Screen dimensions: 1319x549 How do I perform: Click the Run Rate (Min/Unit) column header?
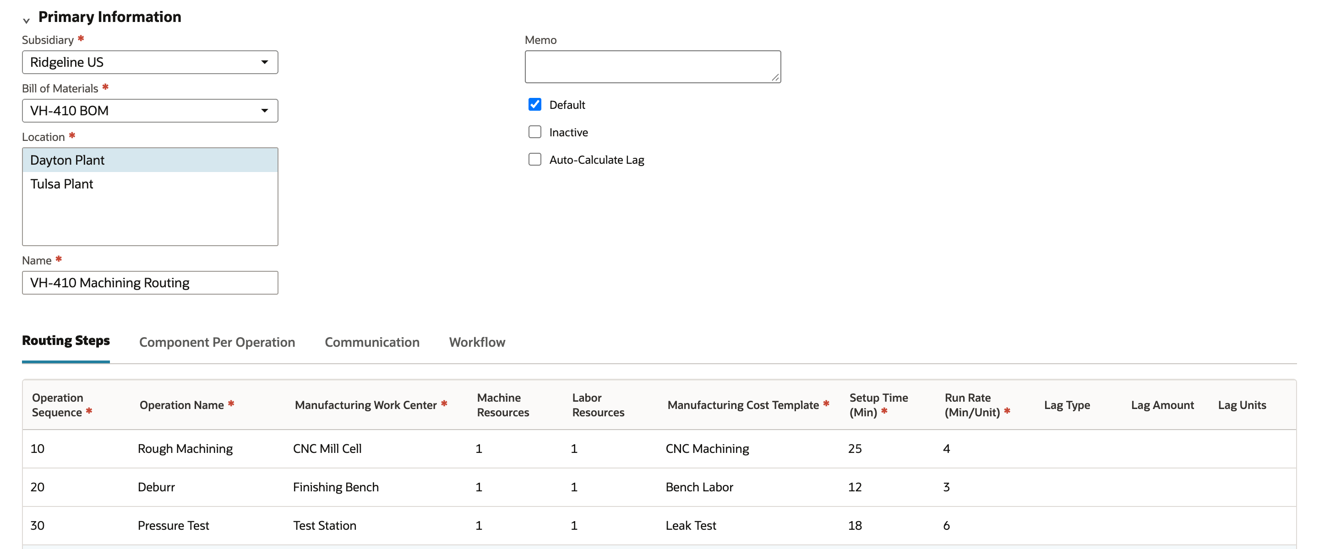(977, 405)
